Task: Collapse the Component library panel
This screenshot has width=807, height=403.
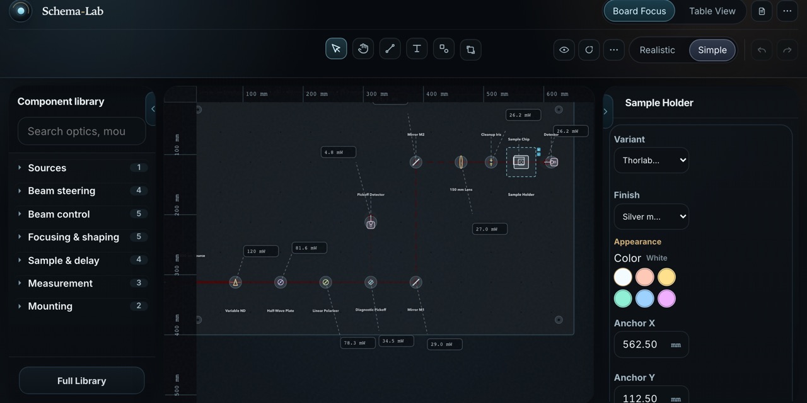Action: 152,109
